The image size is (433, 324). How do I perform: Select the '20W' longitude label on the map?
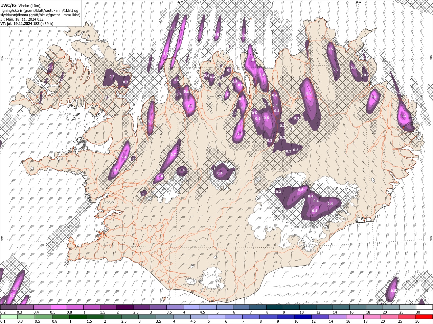[x=180, y=1]
